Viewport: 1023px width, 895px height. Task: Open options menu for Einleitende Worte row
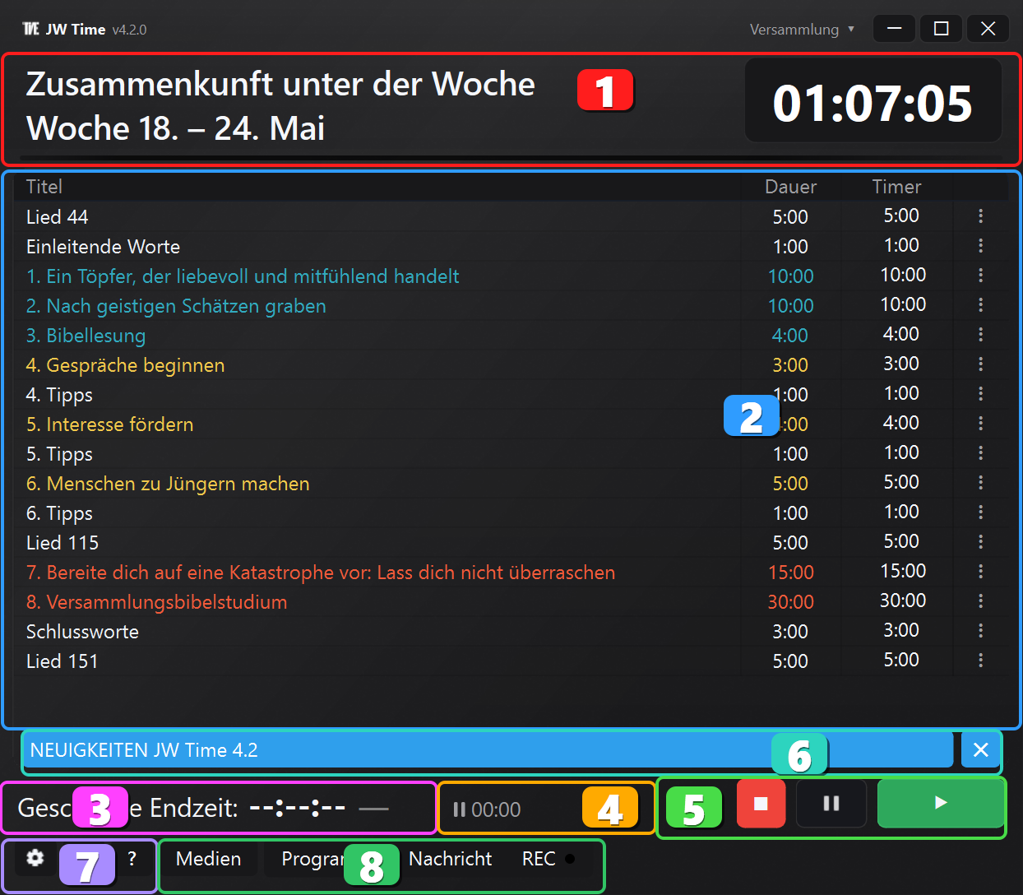click(980, 246)
